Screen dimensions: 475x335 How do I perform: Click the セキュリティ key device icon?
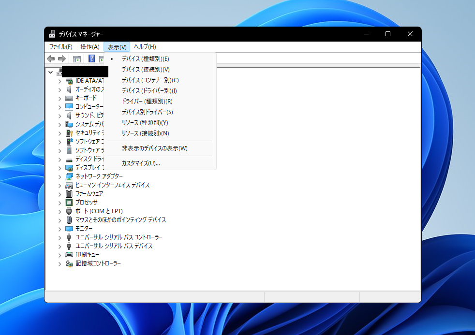point(69,133)
